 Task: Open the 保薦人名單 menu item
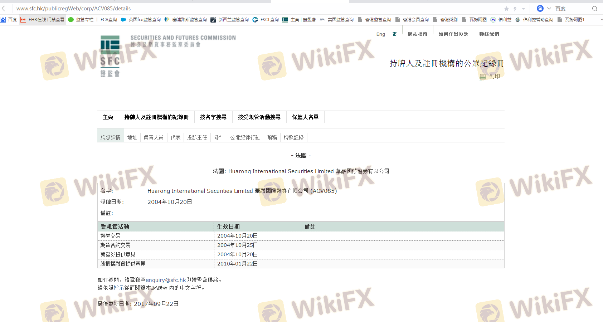click(305, 117)
